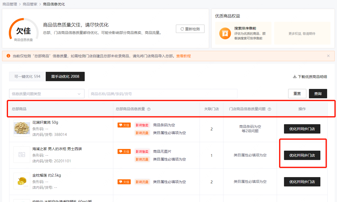Click the 搜索排序靠前 benefit title
This screenshot has width=337, height=202.
[245, 28]
